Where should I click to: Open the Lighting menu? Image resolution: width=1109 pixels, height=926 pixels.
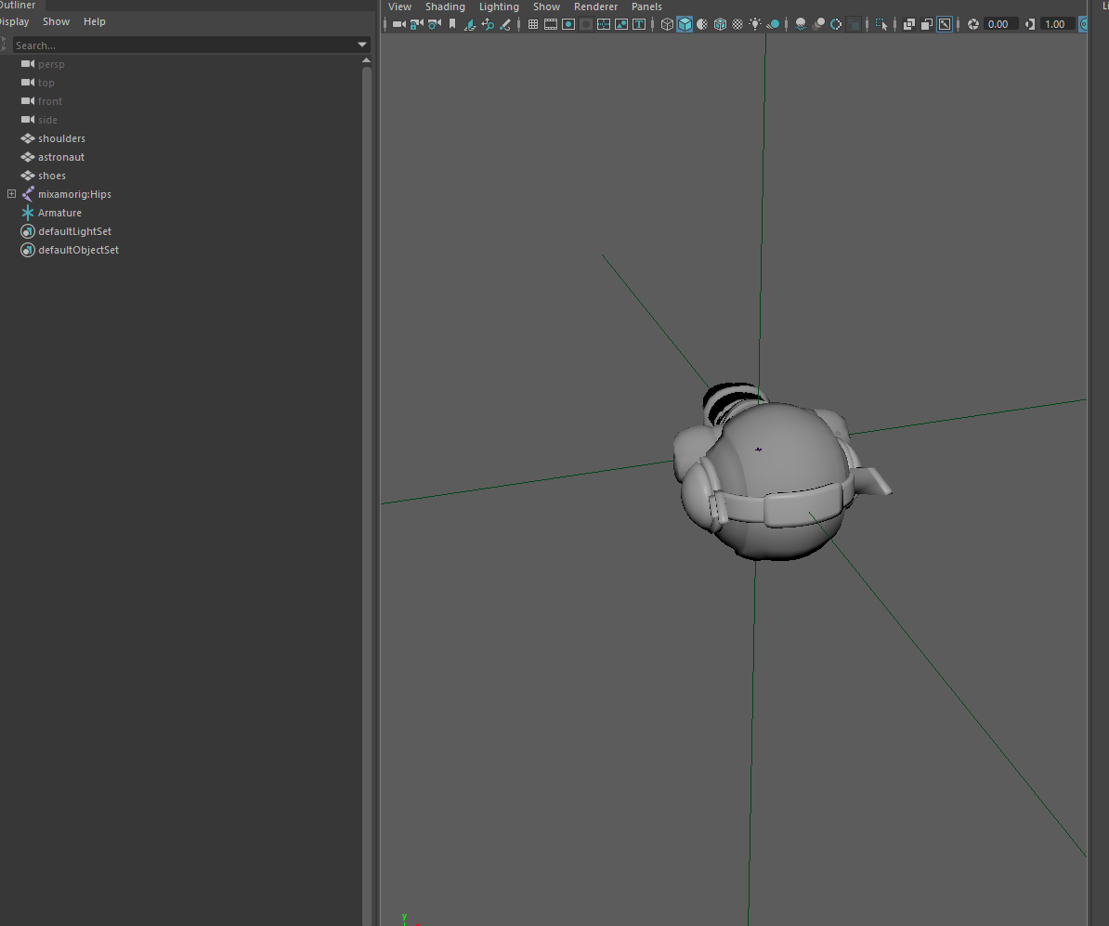pos(499,7)
